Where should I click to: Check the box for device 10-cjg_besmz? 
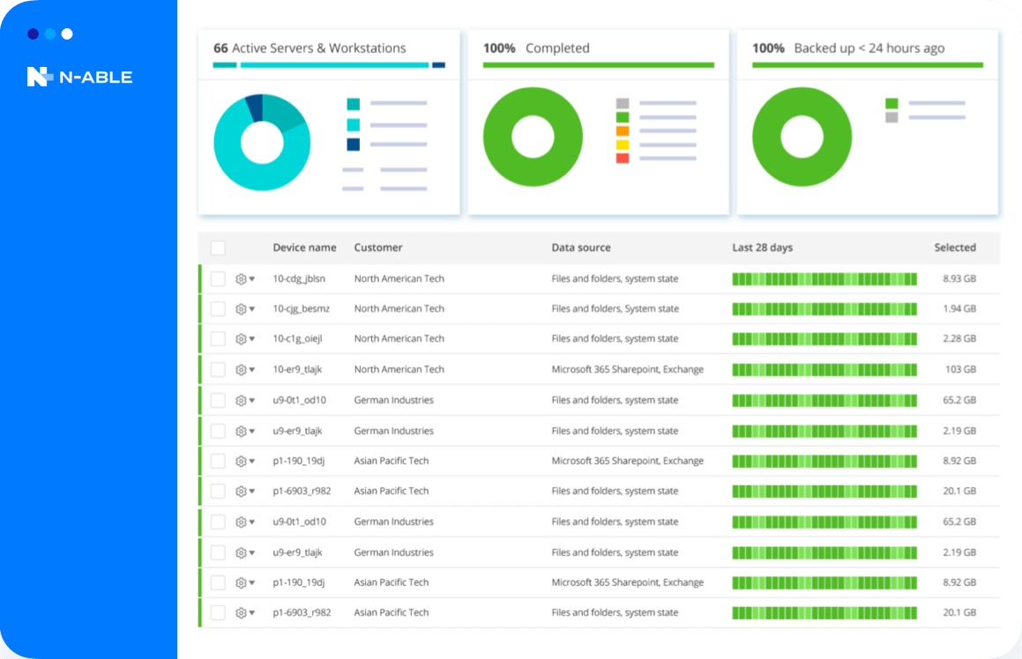218,309
